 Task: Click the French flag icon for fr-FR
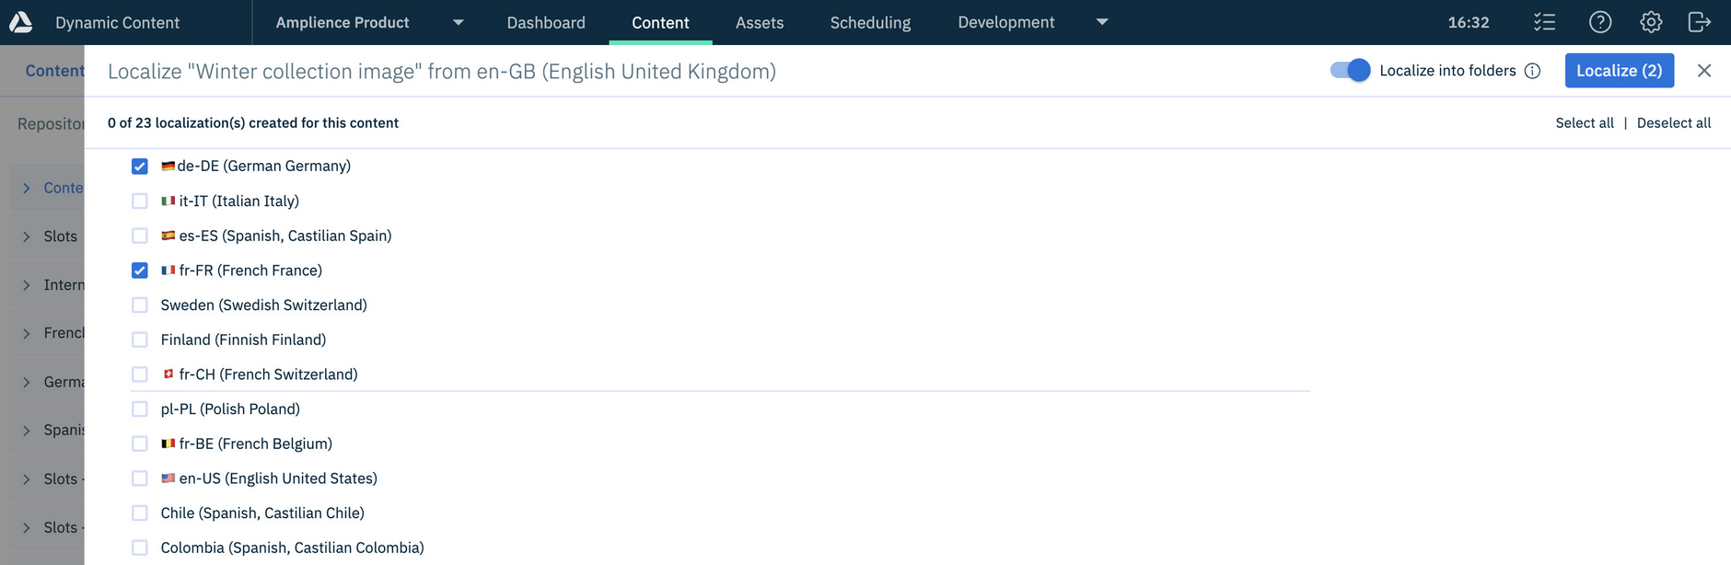168,271
